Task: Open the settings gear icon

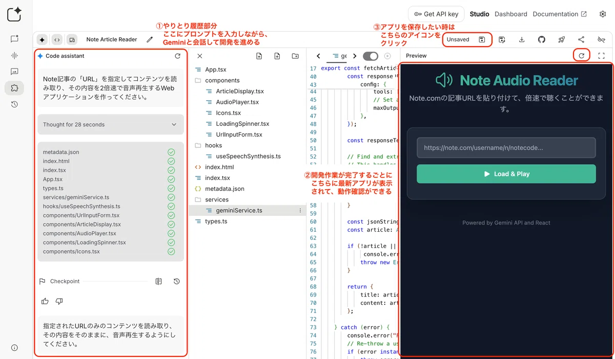Action: click(603, 14)
